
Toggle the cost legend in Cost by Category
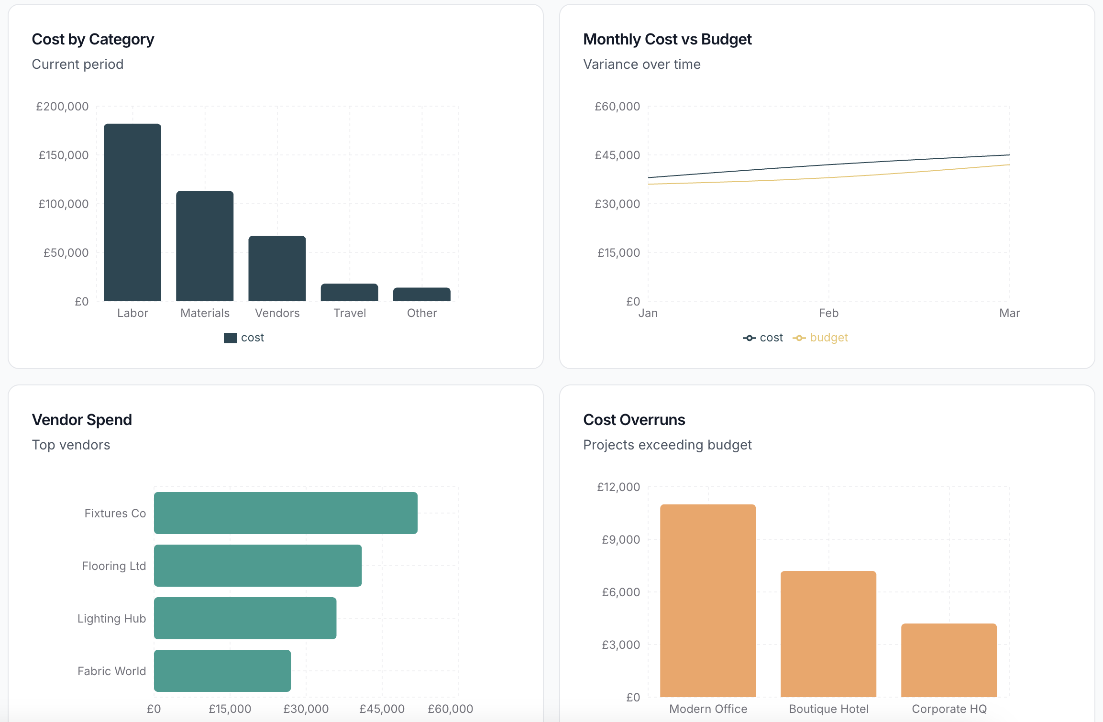click(x=244, y=337)
